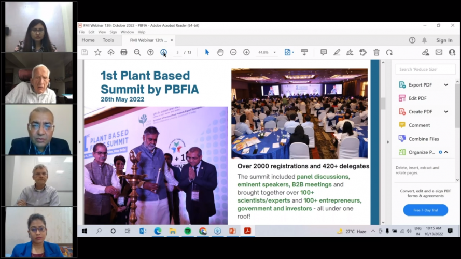Open the Comment tool
The width and height of the screenshot is (461, 259).
(x=419, y=125)
